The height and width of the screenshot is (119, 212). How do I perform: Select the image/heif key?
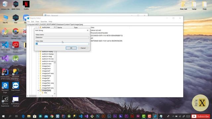(x=46, y=86)
